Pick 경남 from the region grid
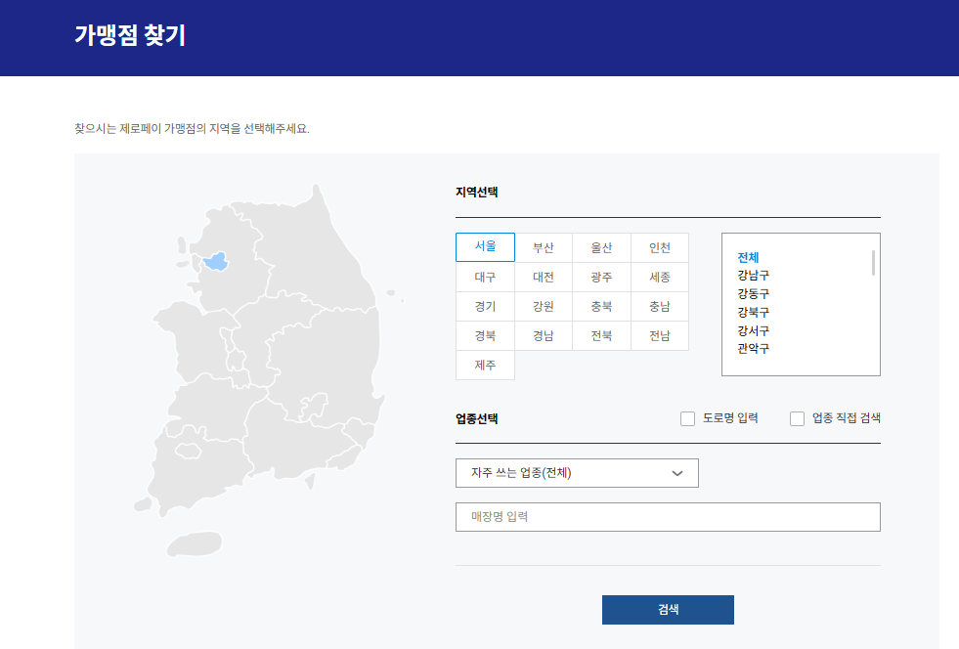The height and width of the screenshot is (649, 959). (544, 335)
